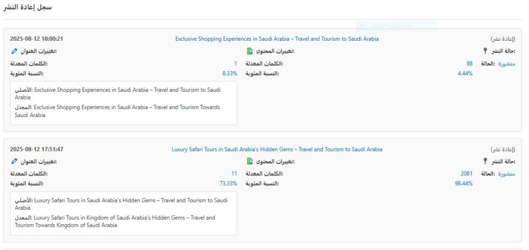Click the pencil icon in the 17:51:47 entry

pos(13,161)
